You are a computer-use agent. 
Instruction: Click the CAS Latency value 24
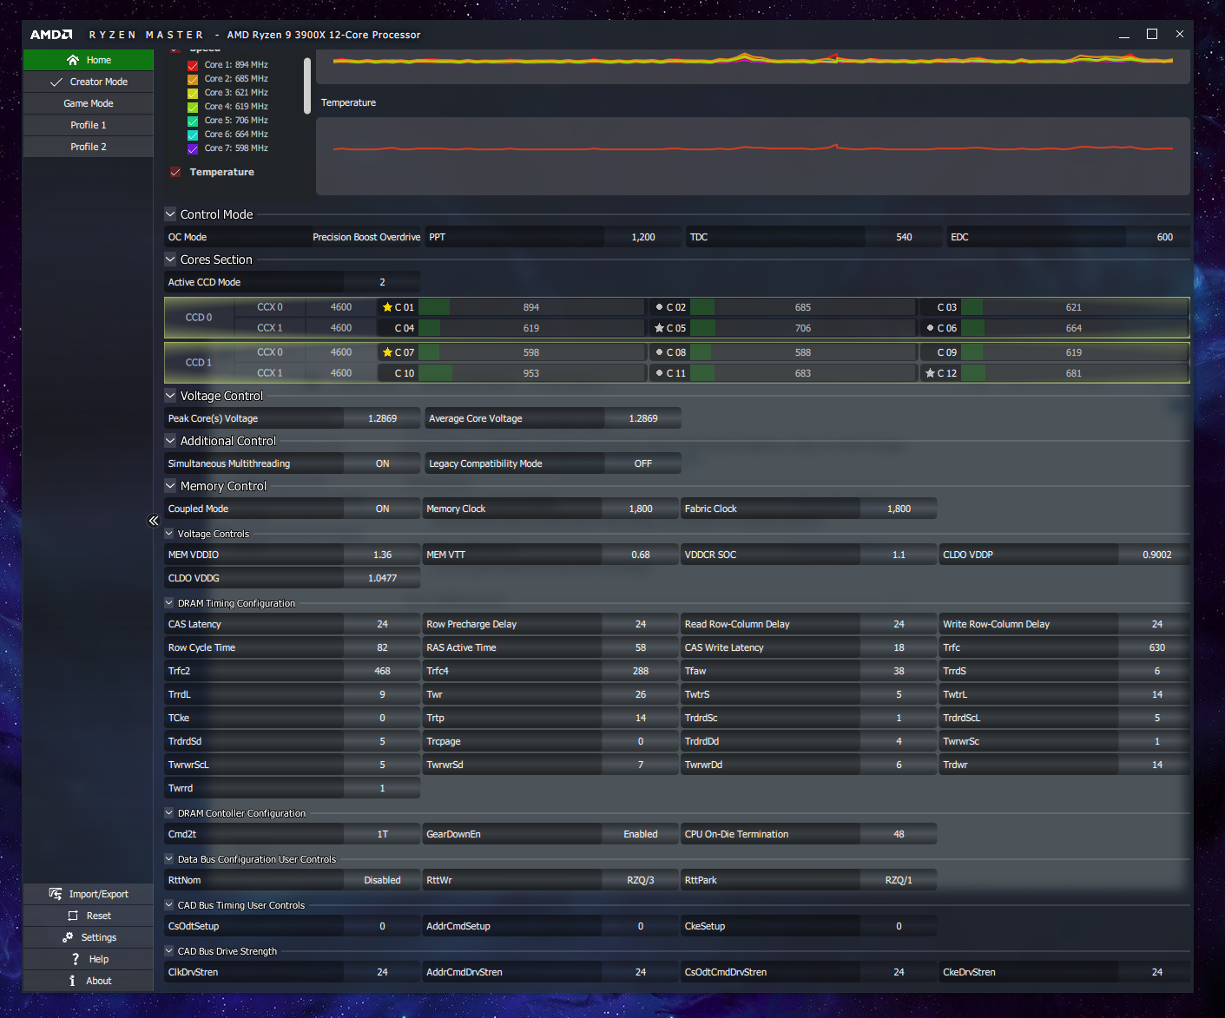point(382,624)
